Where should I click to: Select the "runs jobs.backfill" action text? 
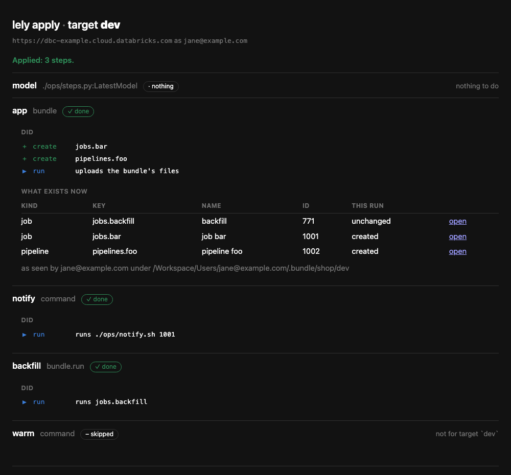[x=111, y=402]
